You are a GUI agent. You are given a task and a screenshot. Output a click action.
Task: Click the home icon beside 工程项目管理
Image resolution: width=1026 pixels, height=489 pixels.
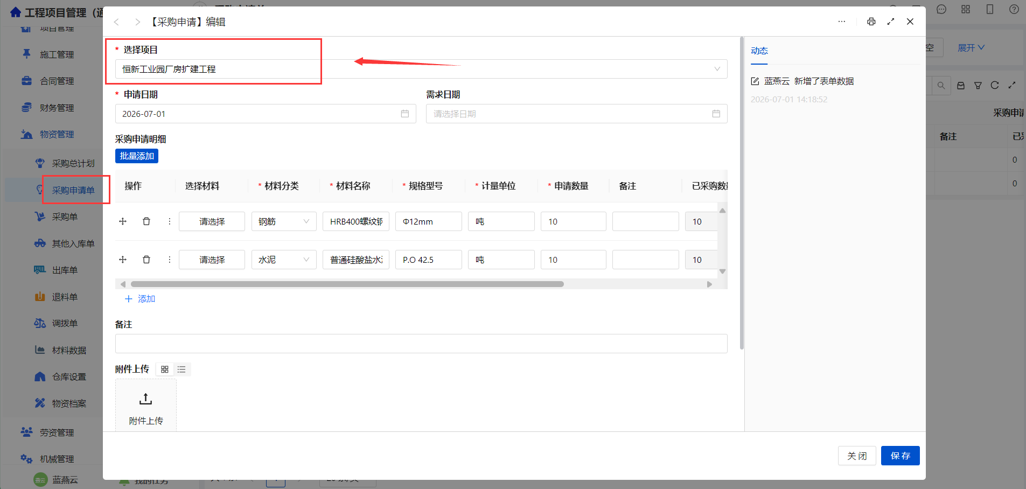pyautogui.click(x=16, y=12)
